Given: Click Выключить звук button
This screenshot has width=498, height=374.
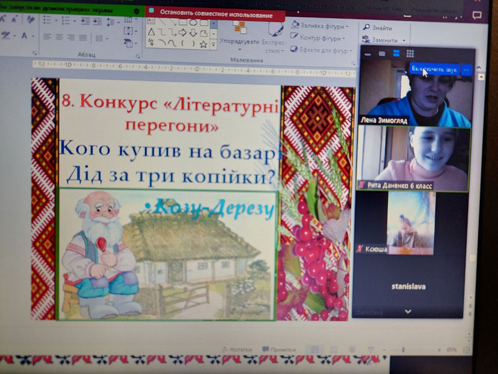Looking at the screenshot, I should 434,69.
